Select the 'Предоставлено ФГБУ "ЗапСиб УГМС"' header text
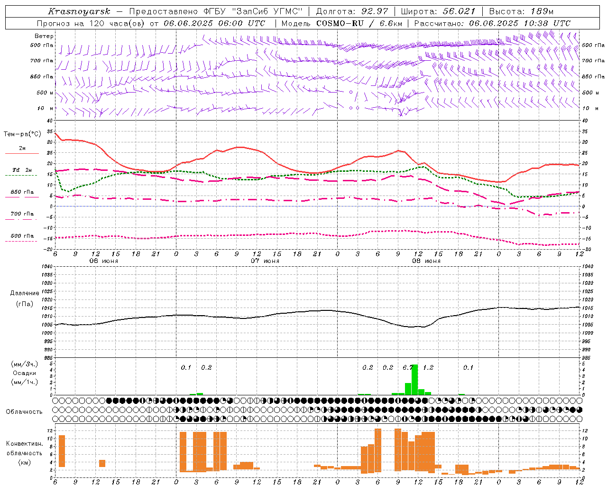The image size is (607, 486). point(215,11)
